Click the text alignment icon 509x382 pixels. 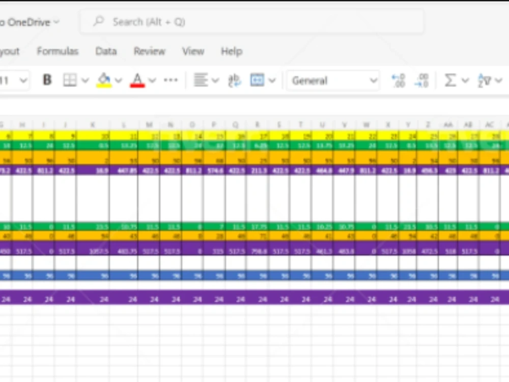tap(201, 80)
